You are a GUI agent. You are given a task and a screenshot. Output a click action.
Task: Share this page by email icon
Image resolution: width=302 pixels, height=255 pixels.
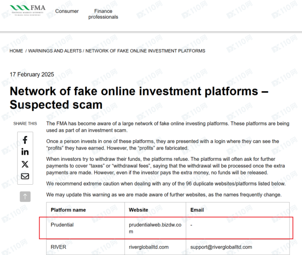pyautogui.click(x=25, y=176)
